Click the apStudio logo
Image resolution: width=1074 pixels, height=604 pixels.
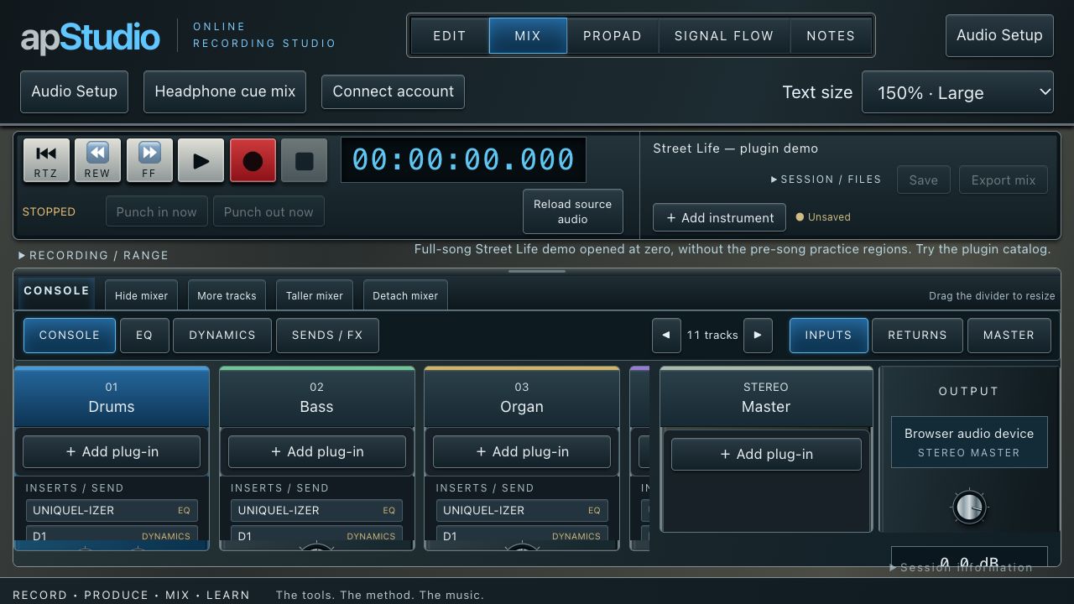[x=91, y=37]
